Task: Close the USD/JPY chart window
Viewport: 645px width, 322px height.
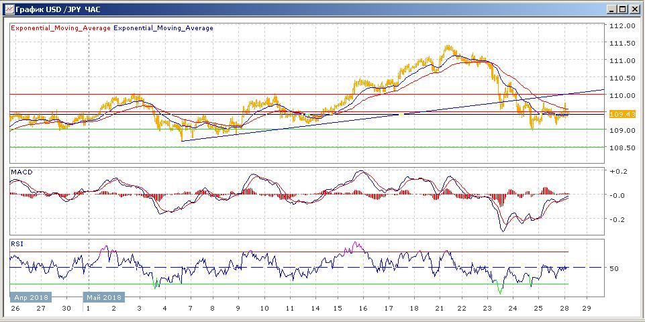Action: [634, 9]
